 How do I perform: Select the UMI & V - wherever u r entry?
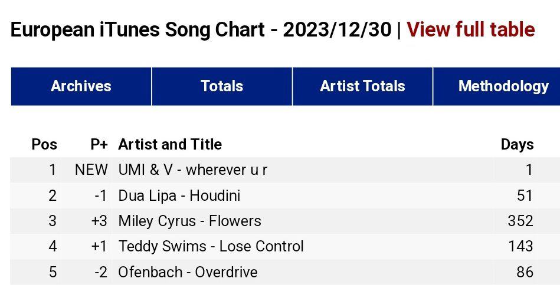[x=192, y=170]
